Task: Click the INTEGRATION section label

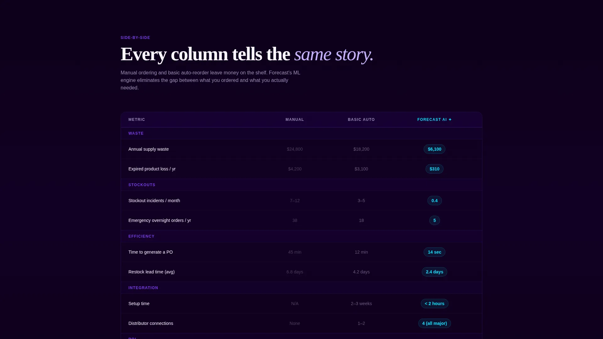Action: [143, 288]
